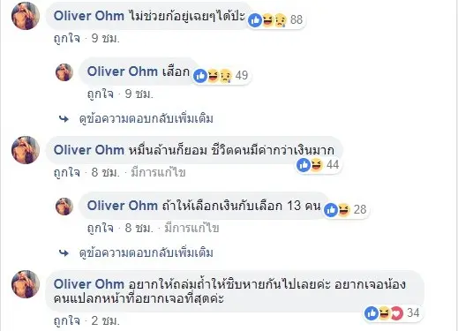Expand more replies under the '13 คน' reply
Viewport: 458px width, 331px height.
(146, 252)
